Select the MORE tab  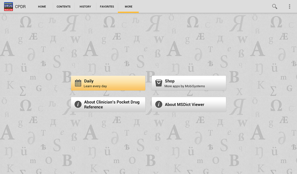(x=128, y=7)
